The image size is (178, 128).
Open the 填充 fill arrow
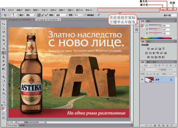click(x=175, y=74)
